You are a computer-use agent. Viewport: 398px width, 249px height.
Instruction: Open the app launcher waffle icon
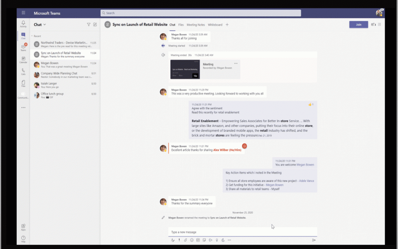[23, 13]
